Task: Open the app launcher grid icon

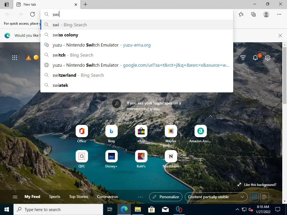Action: 15,58
